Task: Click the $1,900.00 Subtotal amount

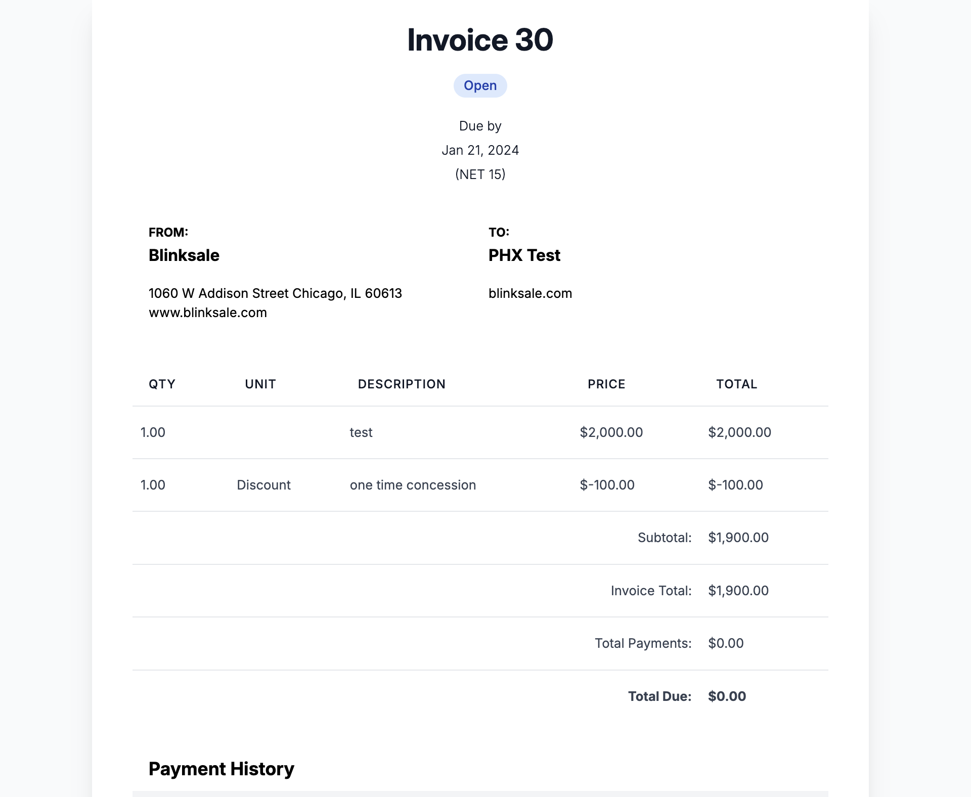Action: coord(738,538)
